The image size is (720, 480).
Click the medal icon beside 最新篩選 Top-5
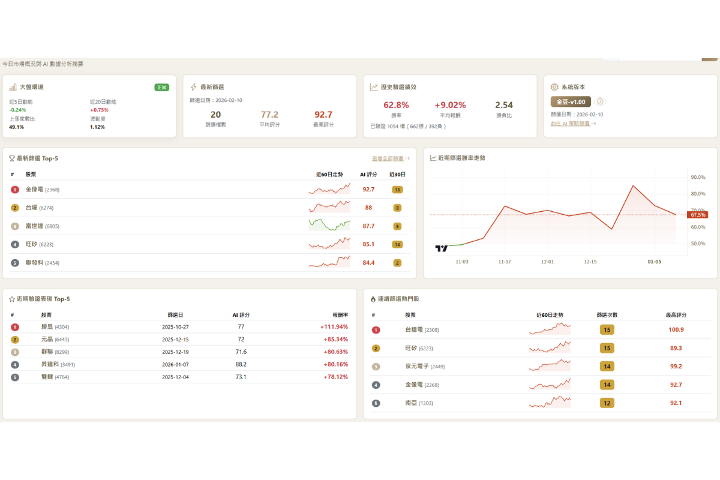13,158
